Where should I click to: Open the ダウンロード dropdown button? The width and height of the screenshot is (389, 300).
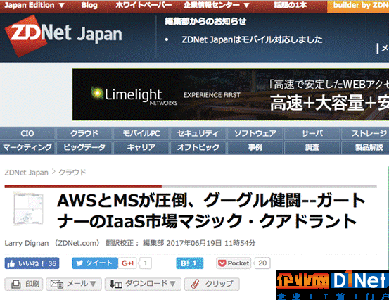point(143,284)
